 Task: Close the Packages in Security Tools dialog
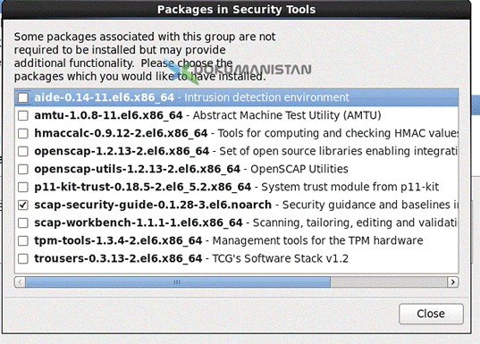click(x=431, y=314)
